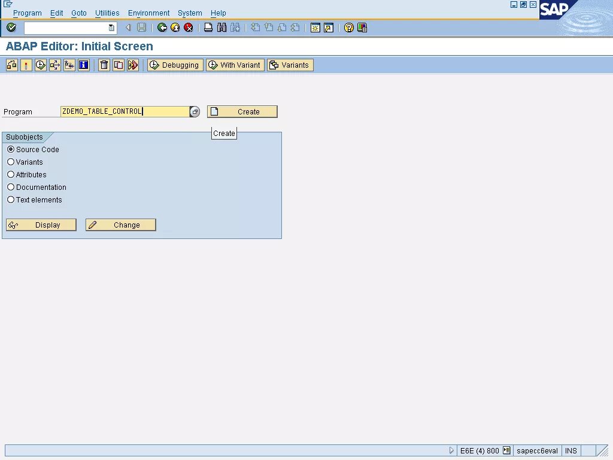Open the Help menu
The height and width of the screenshot is (460, 613).
(x=218, y=13)
